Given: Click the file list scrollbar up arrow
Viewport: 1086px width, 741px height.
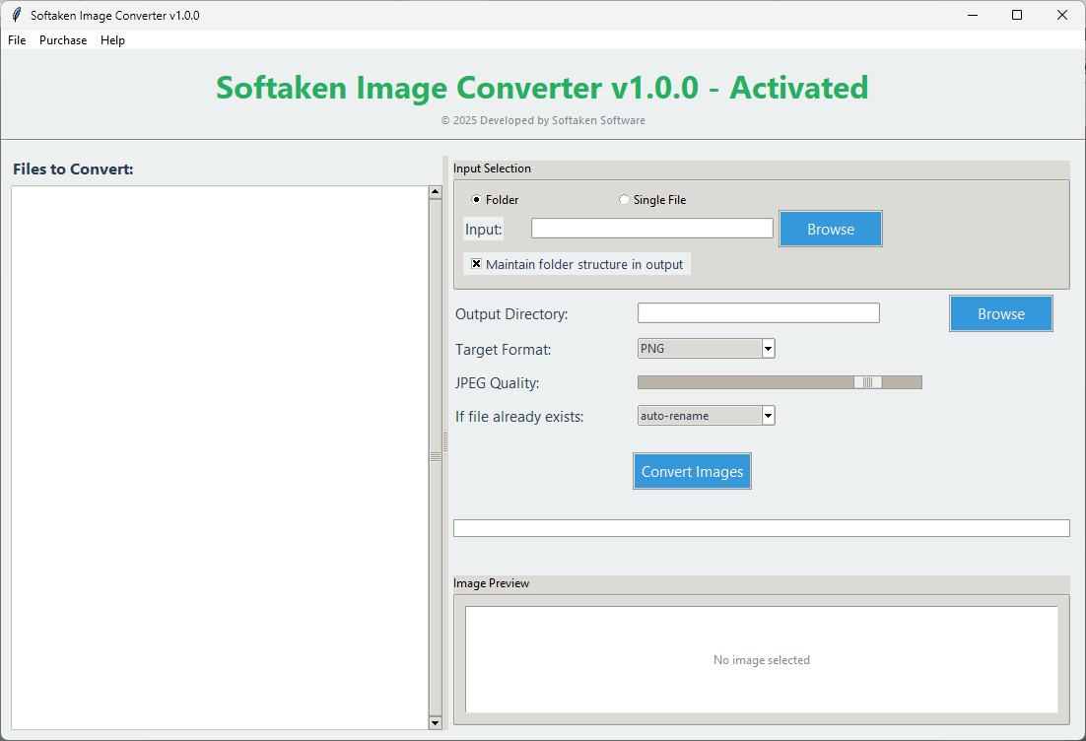Looking at the screenshot, I should tap(436, 193).
